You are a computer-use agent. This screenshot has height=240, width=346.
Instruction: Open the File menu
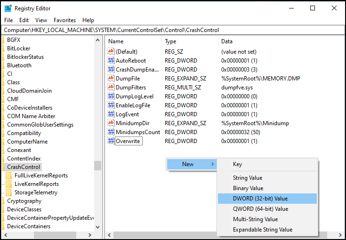(8, 20)
